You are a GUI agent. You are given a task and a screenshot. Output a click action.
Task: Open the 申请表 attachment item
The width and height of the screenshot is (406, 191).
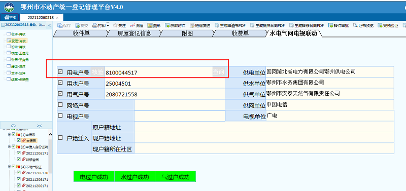pyautogui.click(x=29, y=140)
